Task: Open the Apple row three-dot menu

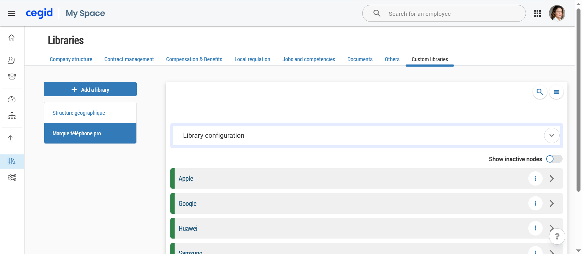Action: click(x=535, y=179)
